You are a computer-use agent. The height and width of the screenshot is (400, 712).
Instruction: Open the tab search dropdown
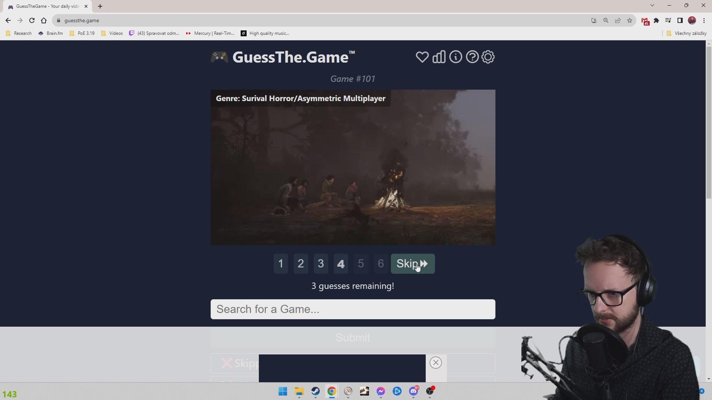(652, 5)
